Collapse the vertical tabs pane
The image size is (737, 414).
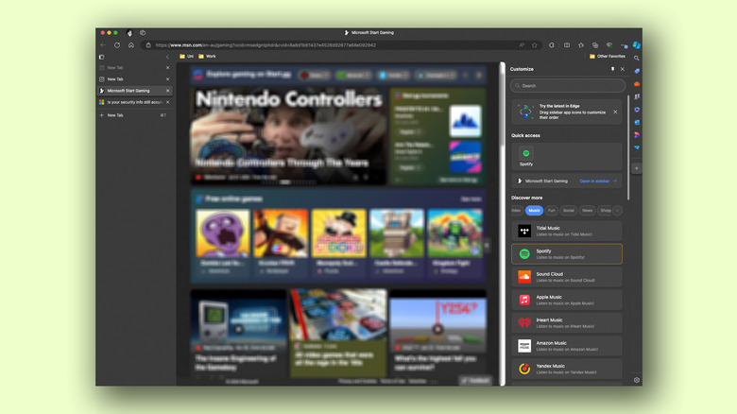(167, 57)
